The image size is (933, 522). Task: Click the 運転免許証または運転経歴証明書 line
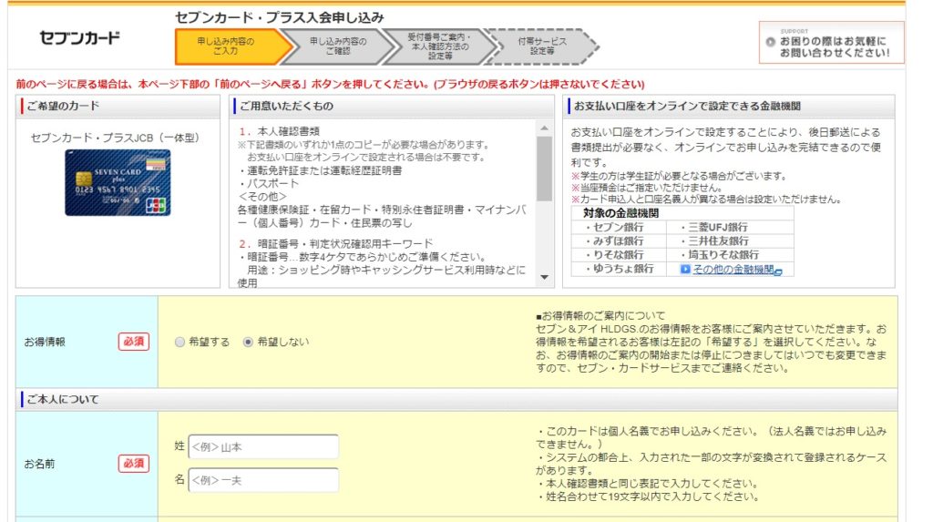(x=320, y=171)
